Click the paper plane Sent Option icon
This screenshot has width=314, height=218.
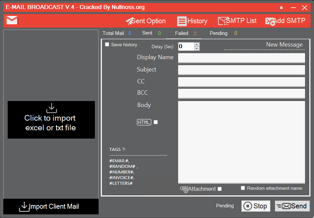pos(129,21)
